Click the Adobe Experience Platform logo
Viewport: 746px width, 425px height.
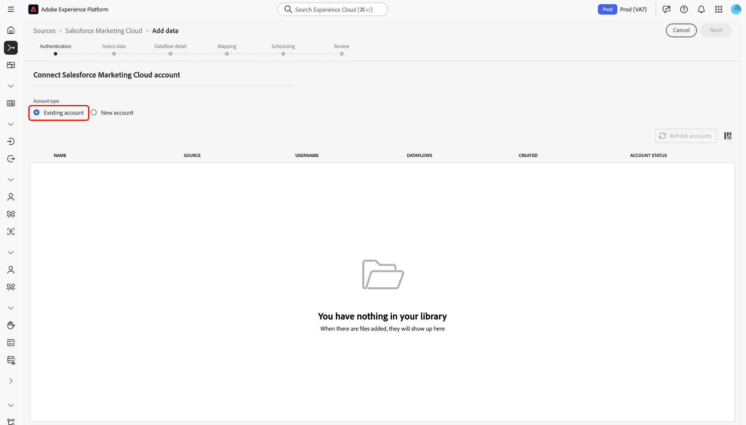click(33, 9)
